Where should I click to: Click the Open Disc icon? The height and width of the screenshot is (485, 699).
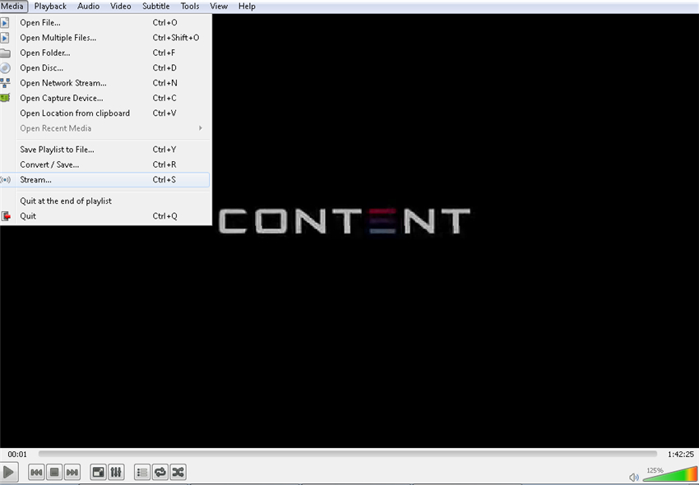coord(5,67)
